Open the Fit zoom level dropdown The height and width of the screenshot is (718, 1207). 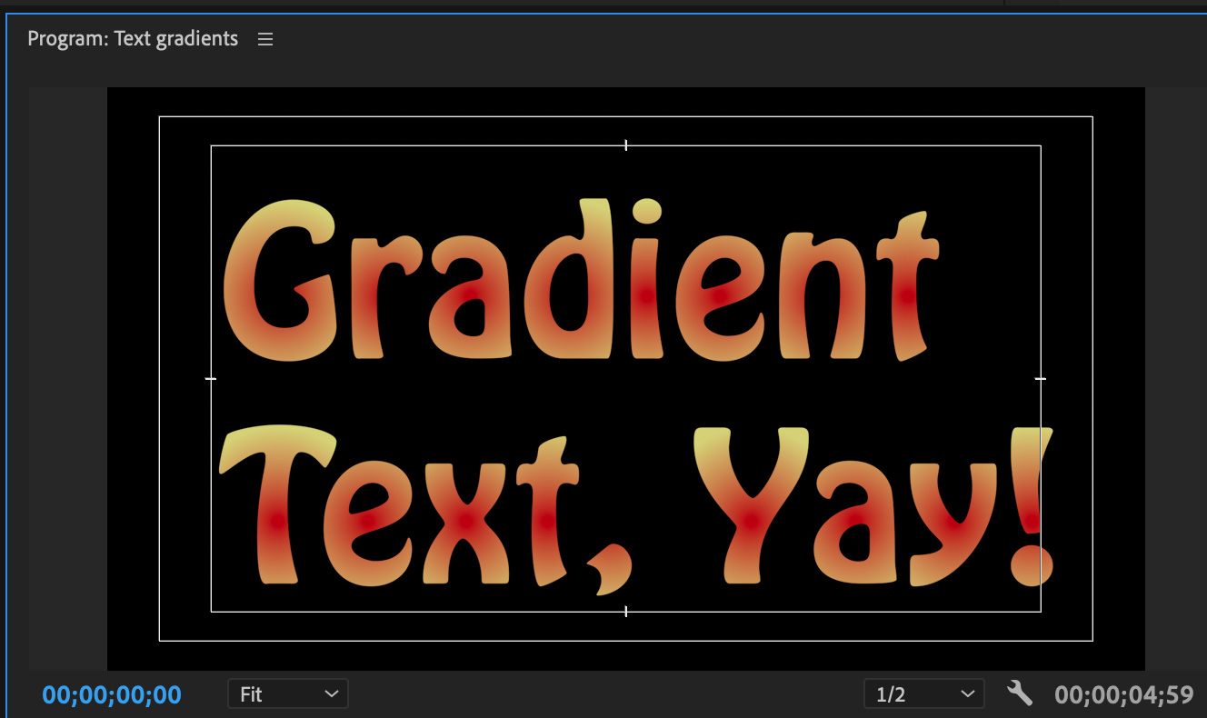[x=288, y=694]
